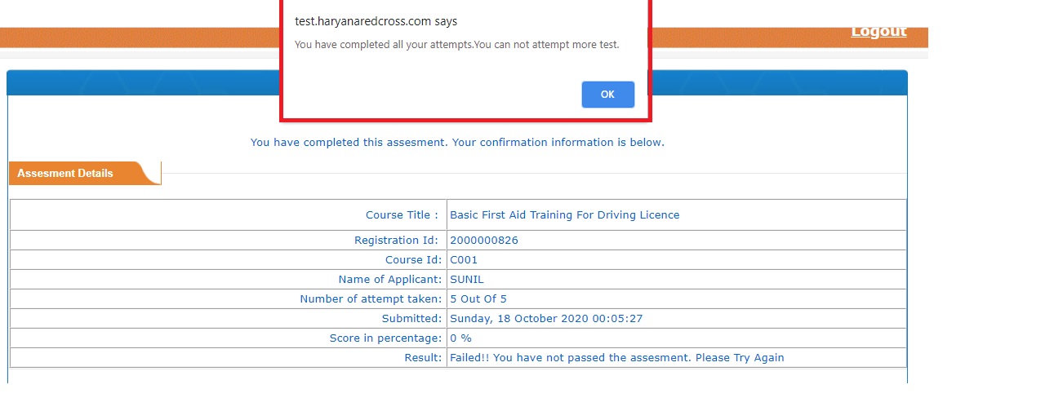The image size is (1054, 411).
Task: Click the Course Title label cell
Action: [229, 215]
